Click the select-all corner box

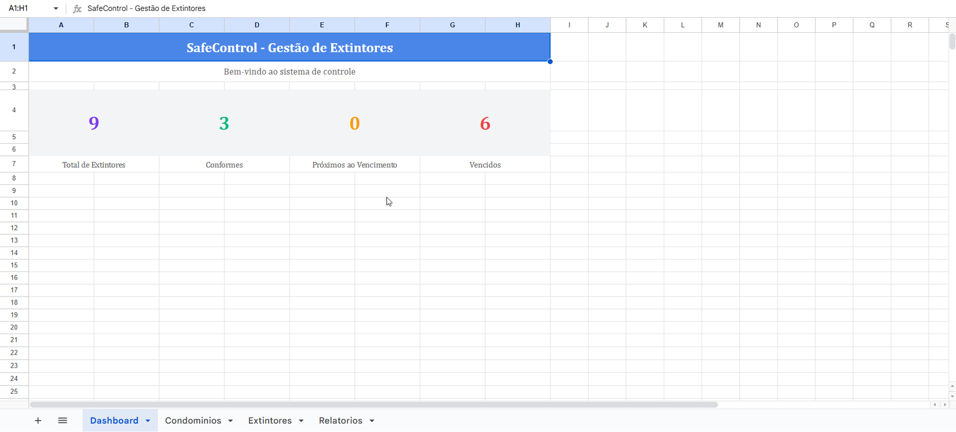point(14,24)
